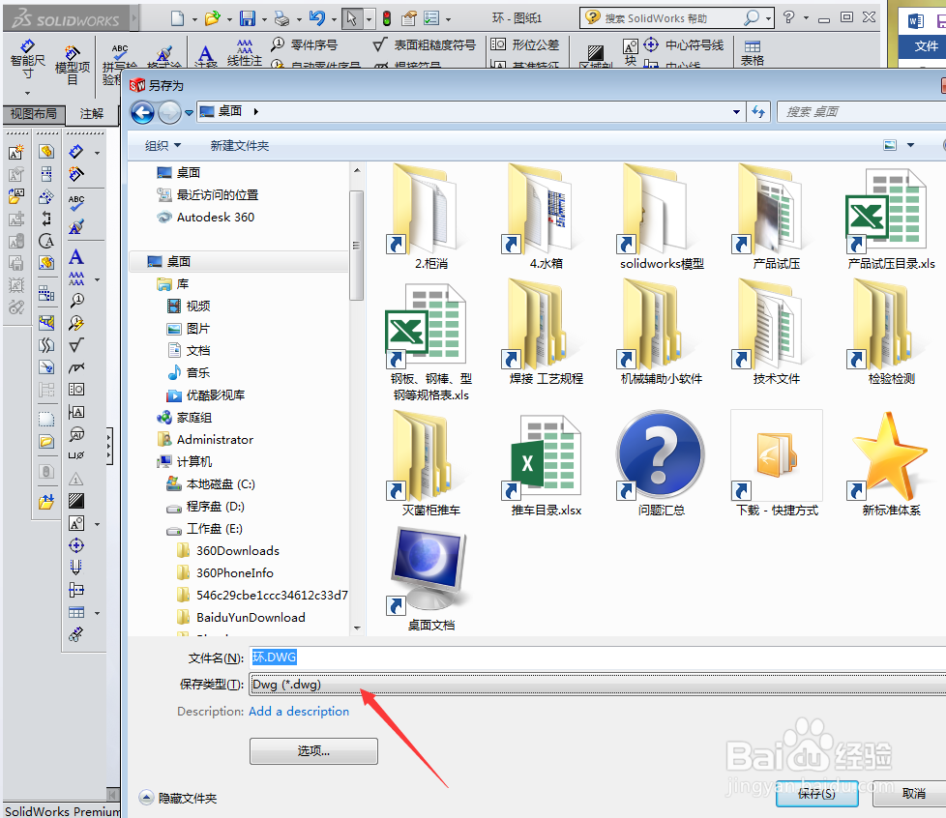
Task: Select the Balloon (零件序号) annotation tool
Action: (307, 45)
